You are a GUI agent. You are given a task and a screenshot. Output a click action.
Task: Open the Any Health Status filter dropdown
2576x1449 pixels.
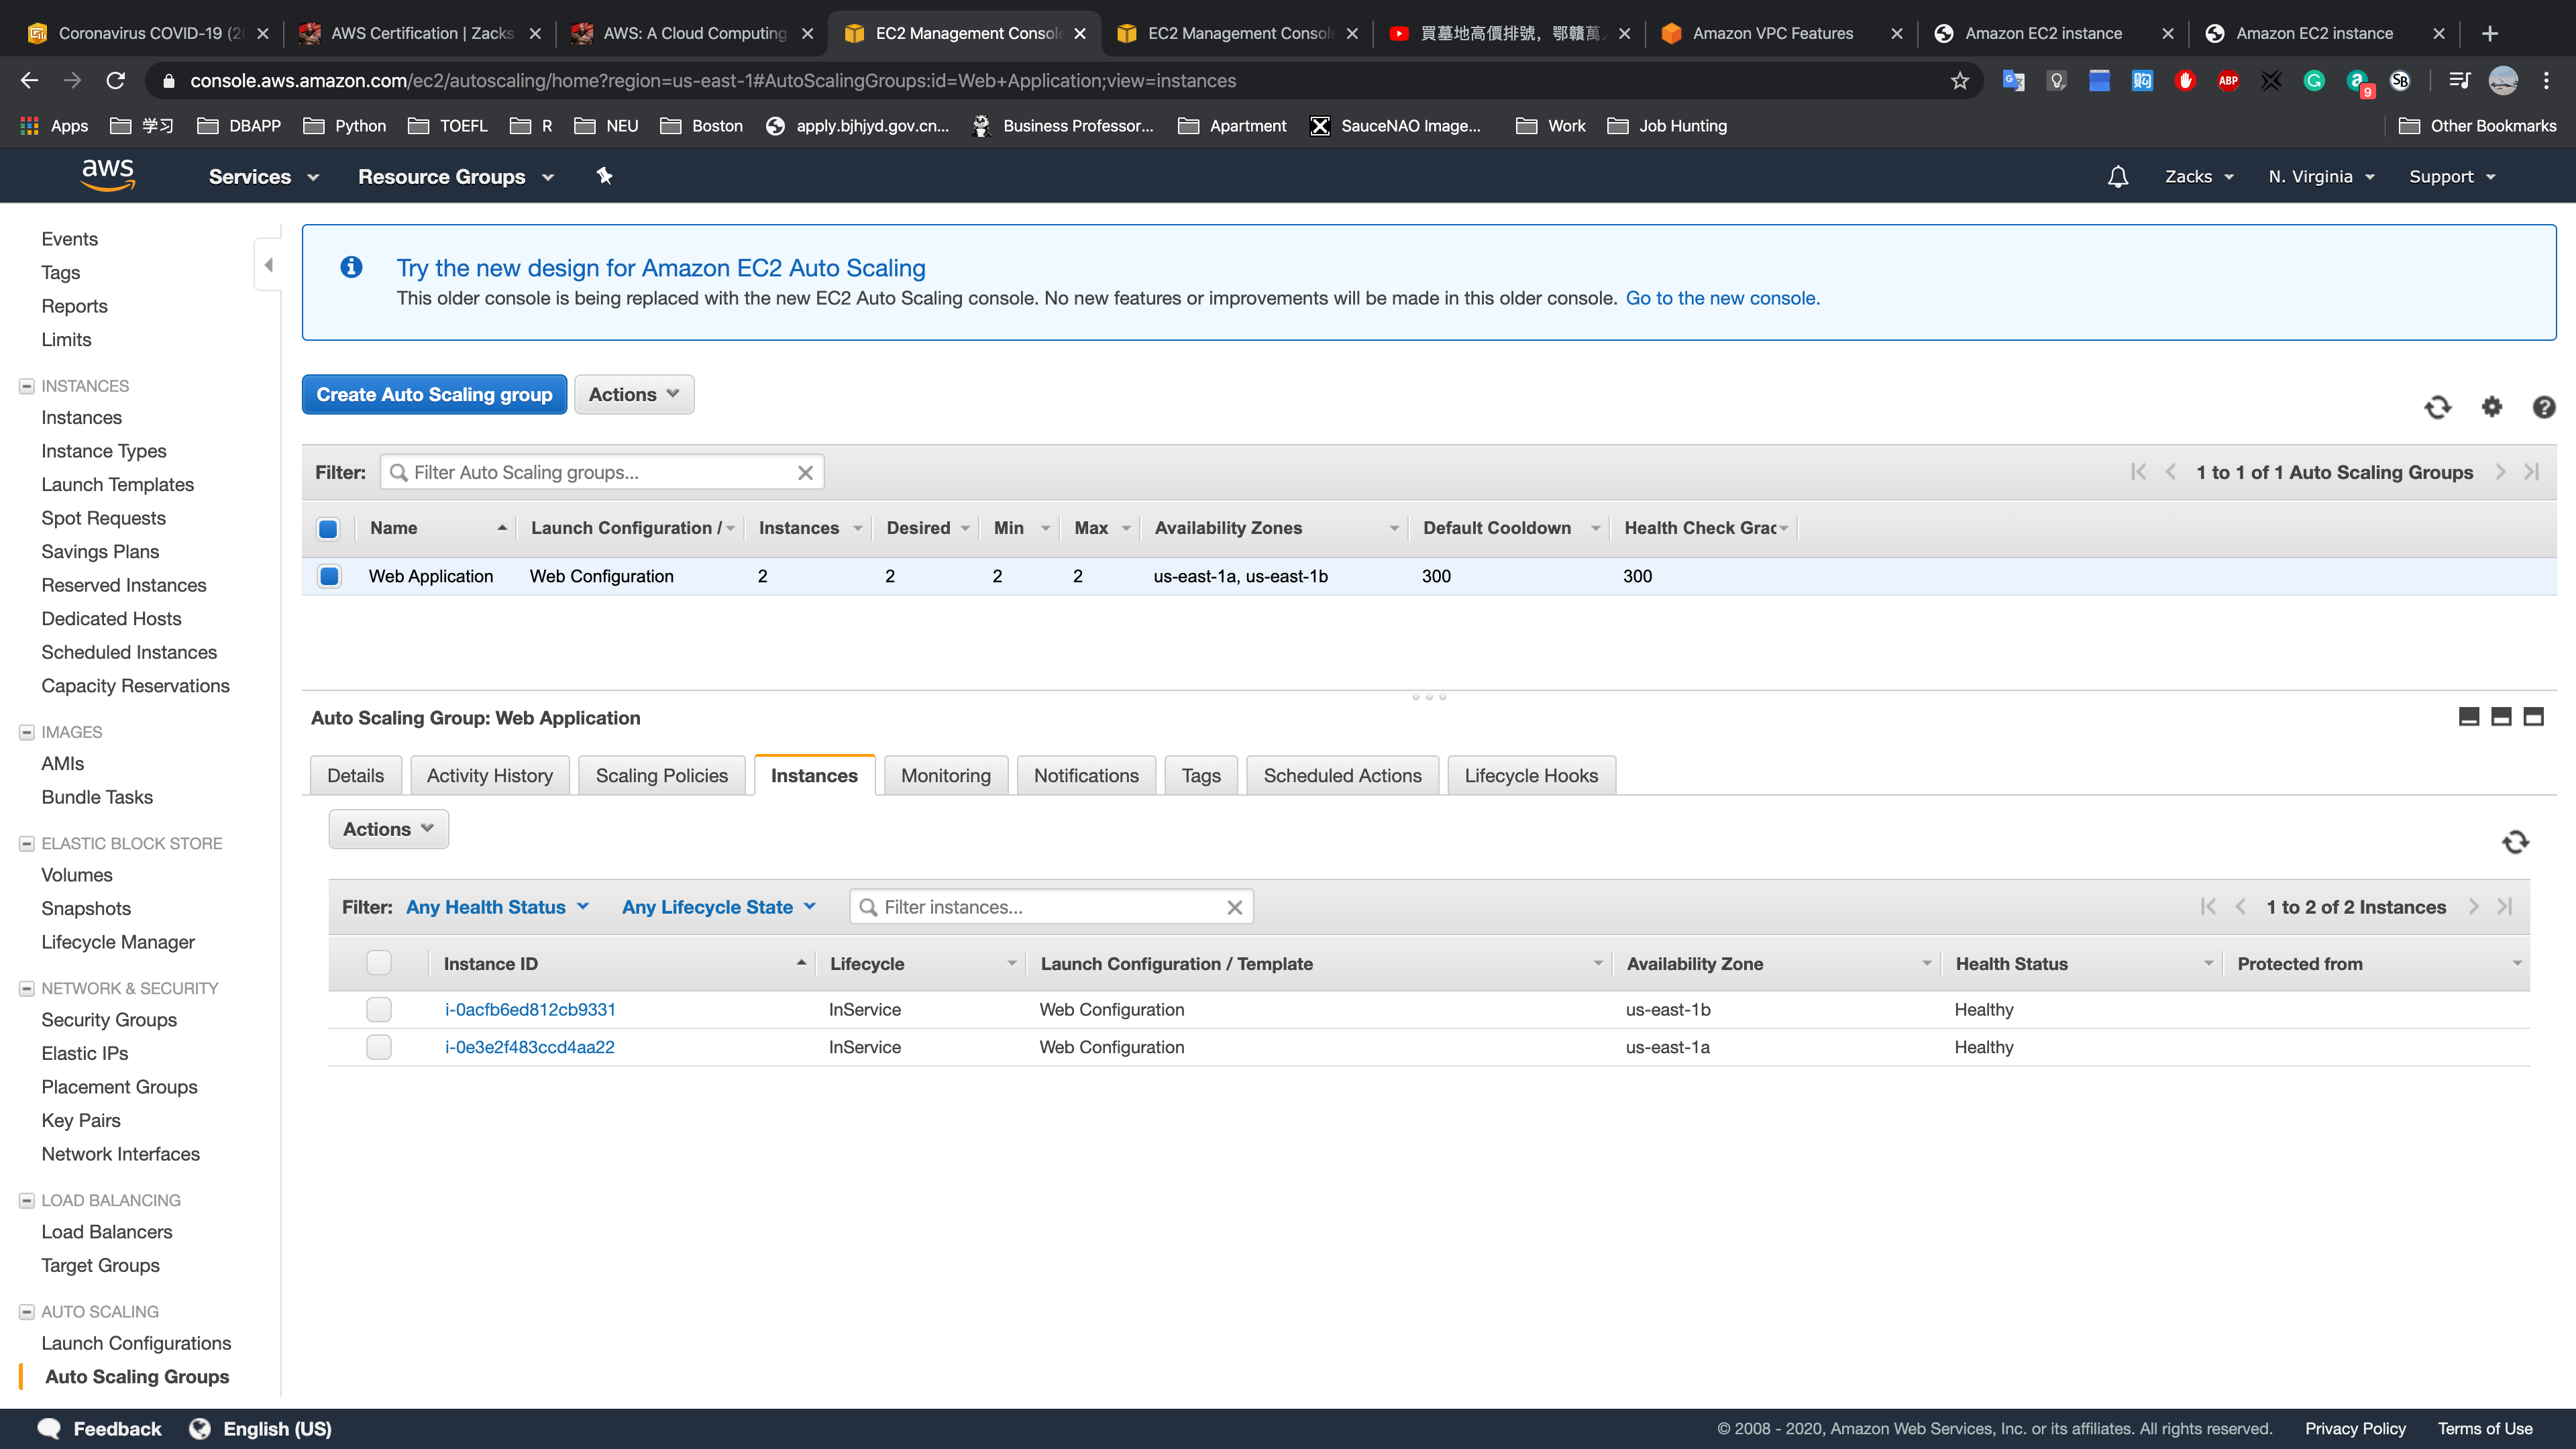tap(497, 907)
